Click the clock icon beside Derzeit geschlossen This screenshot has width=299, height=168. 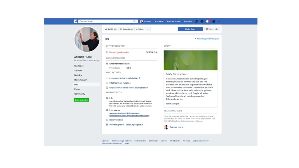107,52
